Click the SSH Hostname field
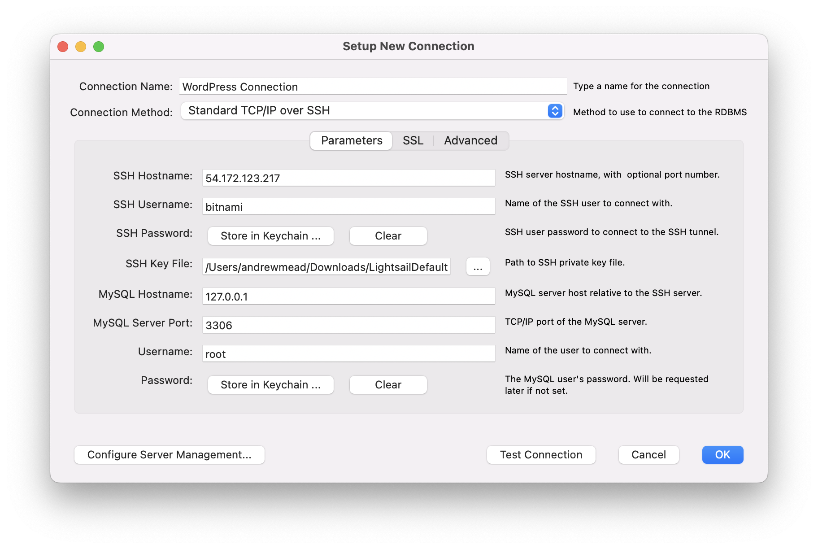The width and height of the screenshot is (818, 549). pyautogui.click(x=348, y=177)
